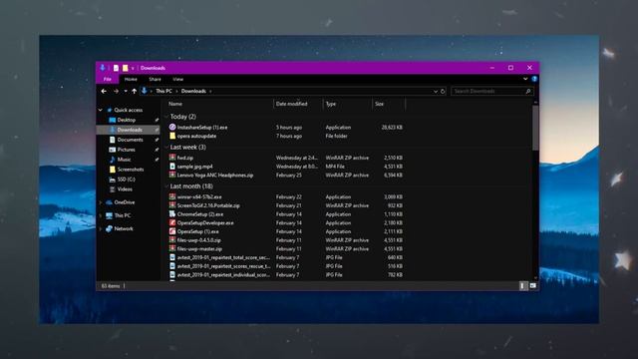Open the recent locations dropdown arrow
This screenshot has height=359, width=638.
(x=126, y=91)
